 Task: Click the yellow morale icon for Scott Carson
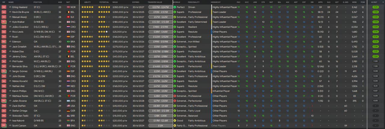(175, 126)
